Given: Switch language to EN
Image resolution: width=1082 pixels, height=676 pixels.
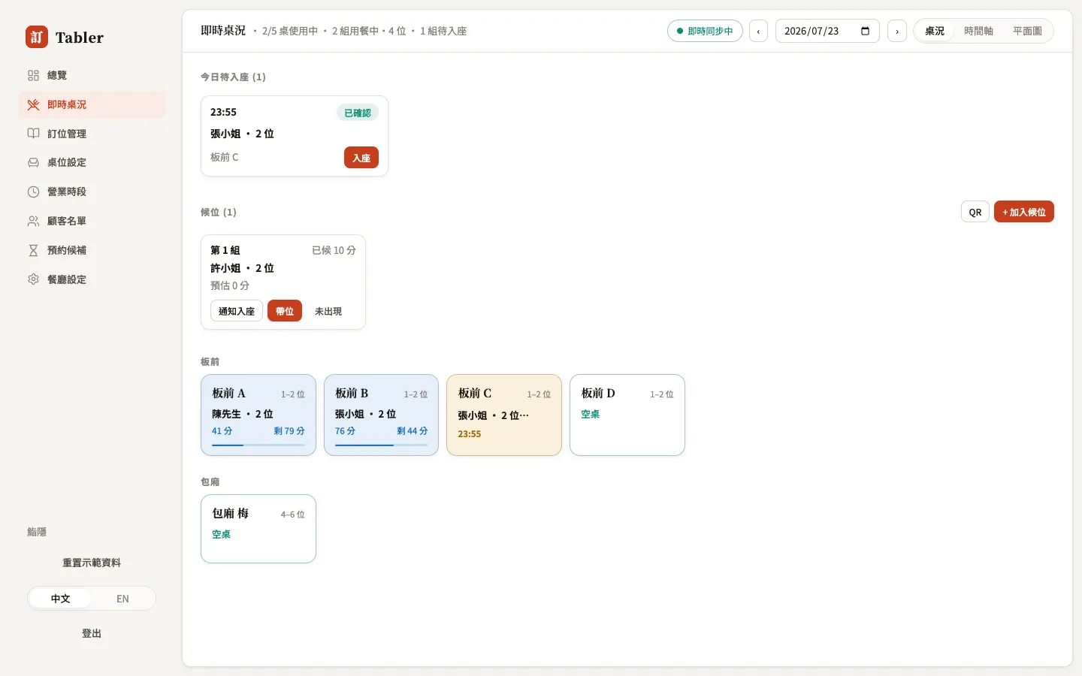Looking at the screenshot, I should tap(122, 599).
